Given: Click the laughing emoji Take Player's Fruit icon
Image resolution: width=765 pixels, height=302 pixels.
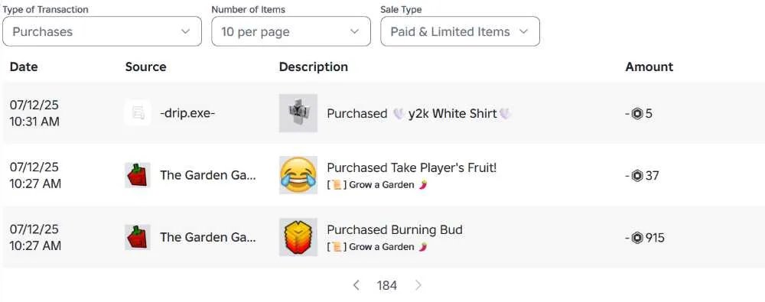Looking at the screenshot, I should point(298,175).
